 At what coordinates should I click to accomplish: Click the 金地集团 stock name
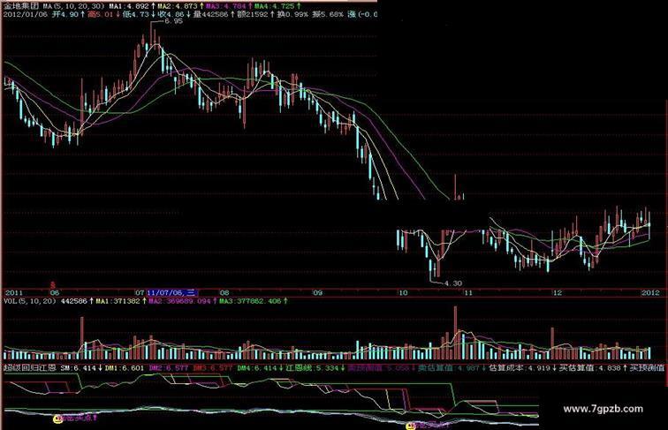[21, 6]
